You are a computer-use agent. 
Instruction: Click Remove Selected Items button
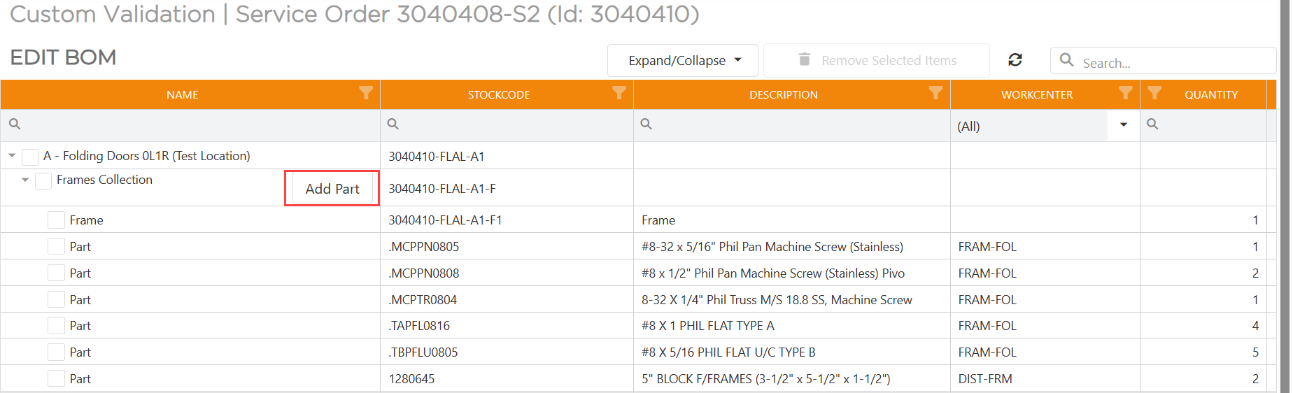pyautogui.click(x=877, y=60)
